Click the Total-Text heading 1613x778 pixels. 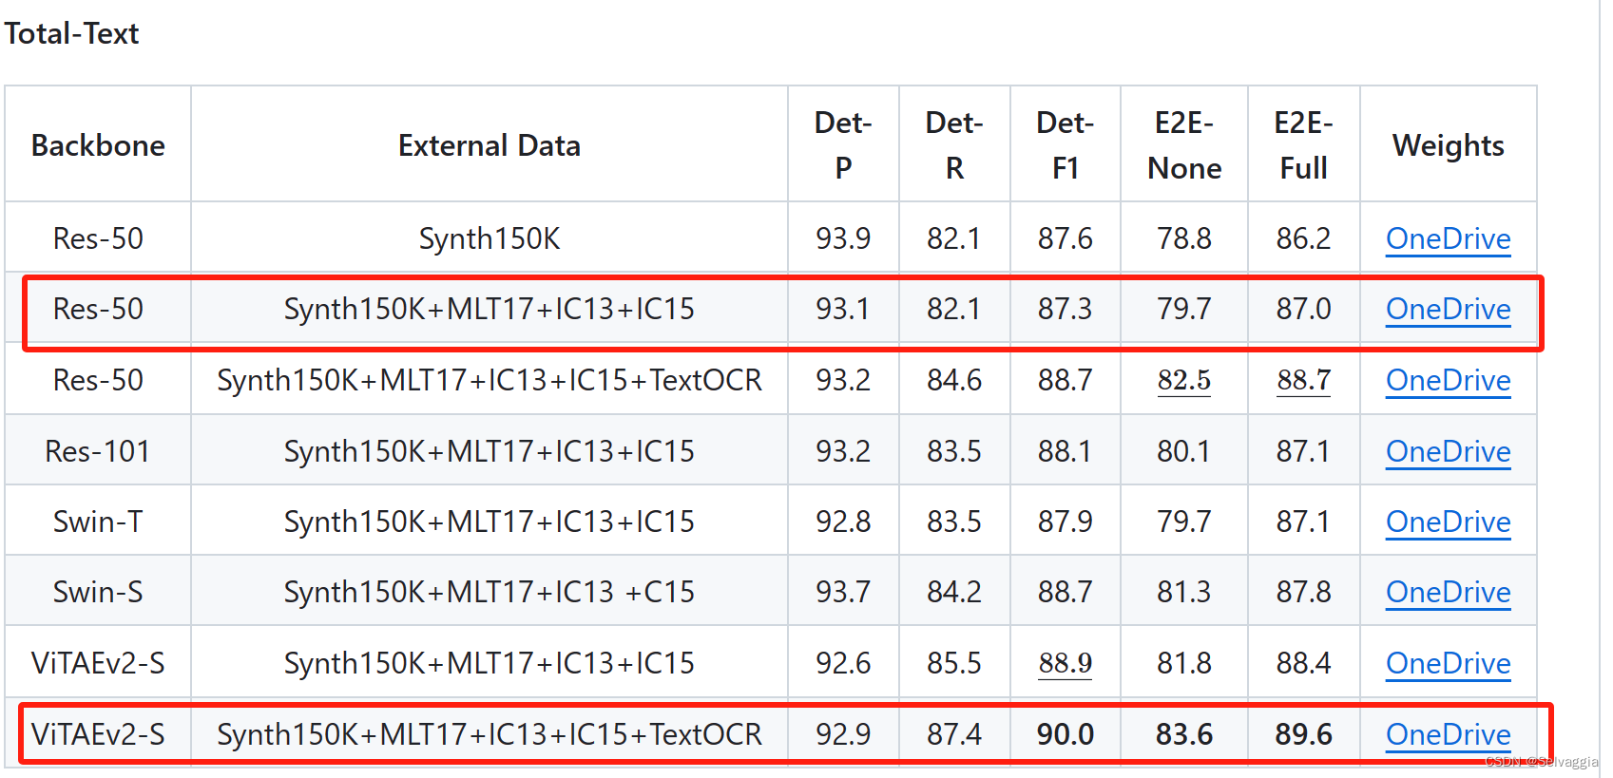click(72, 33)
